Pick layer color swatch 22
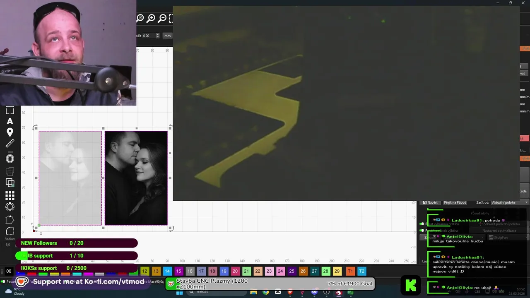Image resolution: width=530 pixels, height=298 pixels. [x=258, y=271]
